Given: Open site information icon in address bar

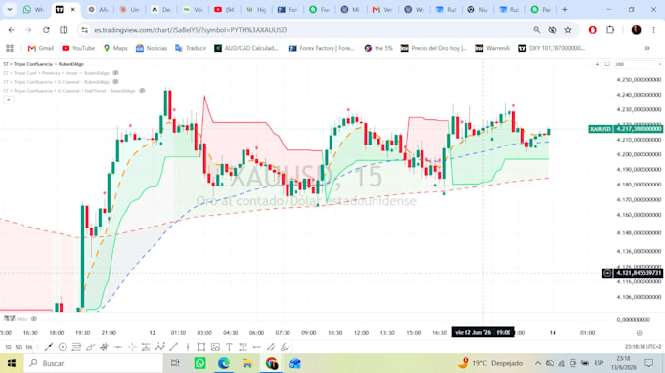Looking at the screenshot, I should click(85, 30).
